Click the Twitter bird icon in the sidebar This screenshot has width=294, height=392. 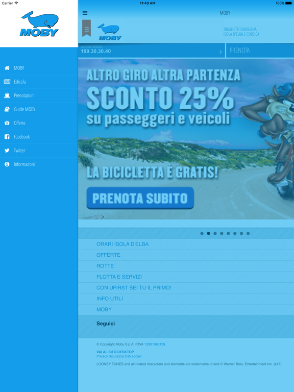click(x=7, y=150)
